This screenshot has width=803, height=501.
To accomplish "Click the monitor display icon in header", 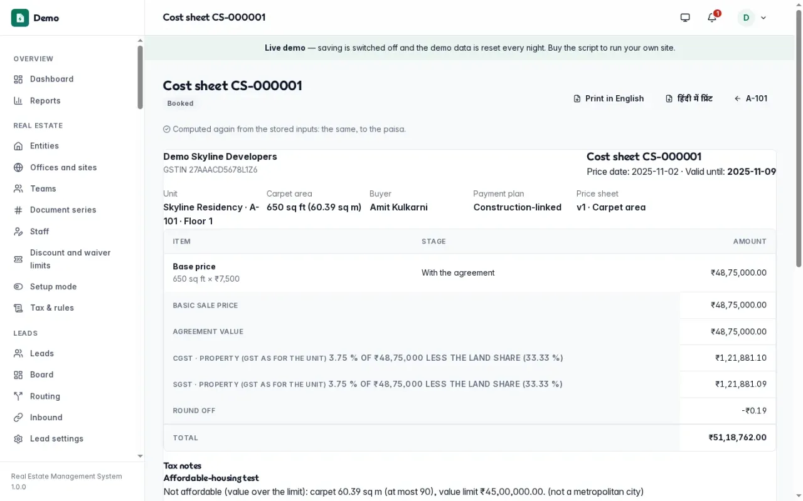I will coord(685,18).
